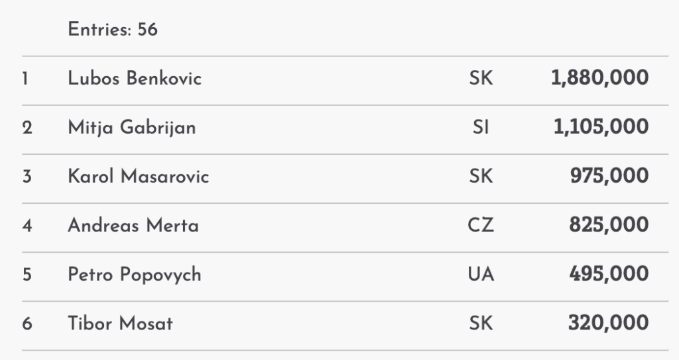Viewport: 679px width, 360px height.
Task: Select Mitja Gabrijan's name
Action: (131, 128)
